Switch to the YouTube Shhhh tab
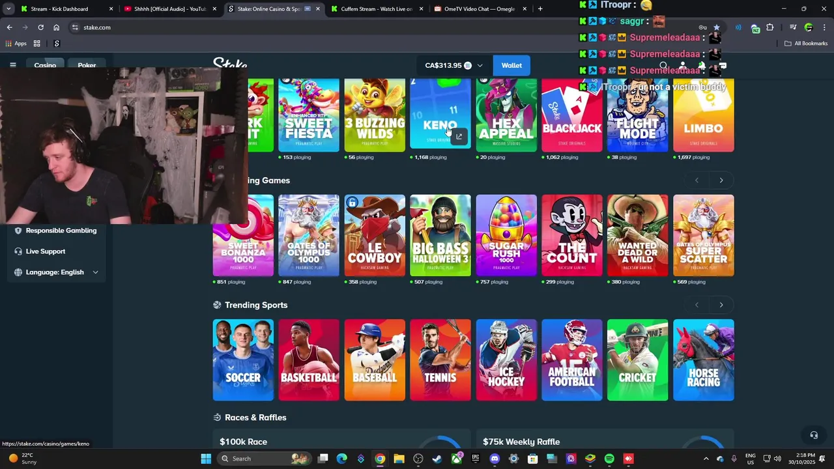 (x=169, y=9)
